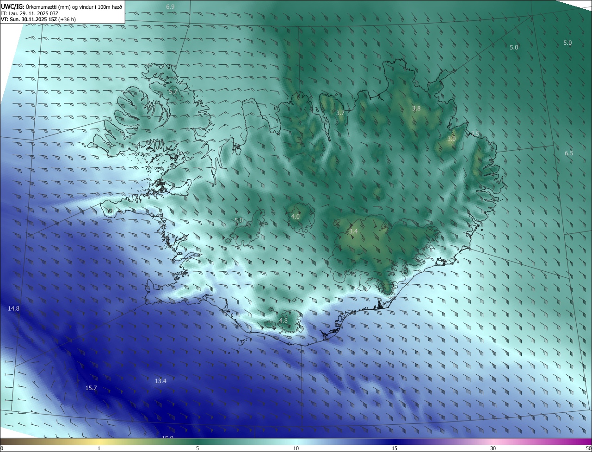
Task: Click the 6.9 value label on the map
Action: click(171, 7)
